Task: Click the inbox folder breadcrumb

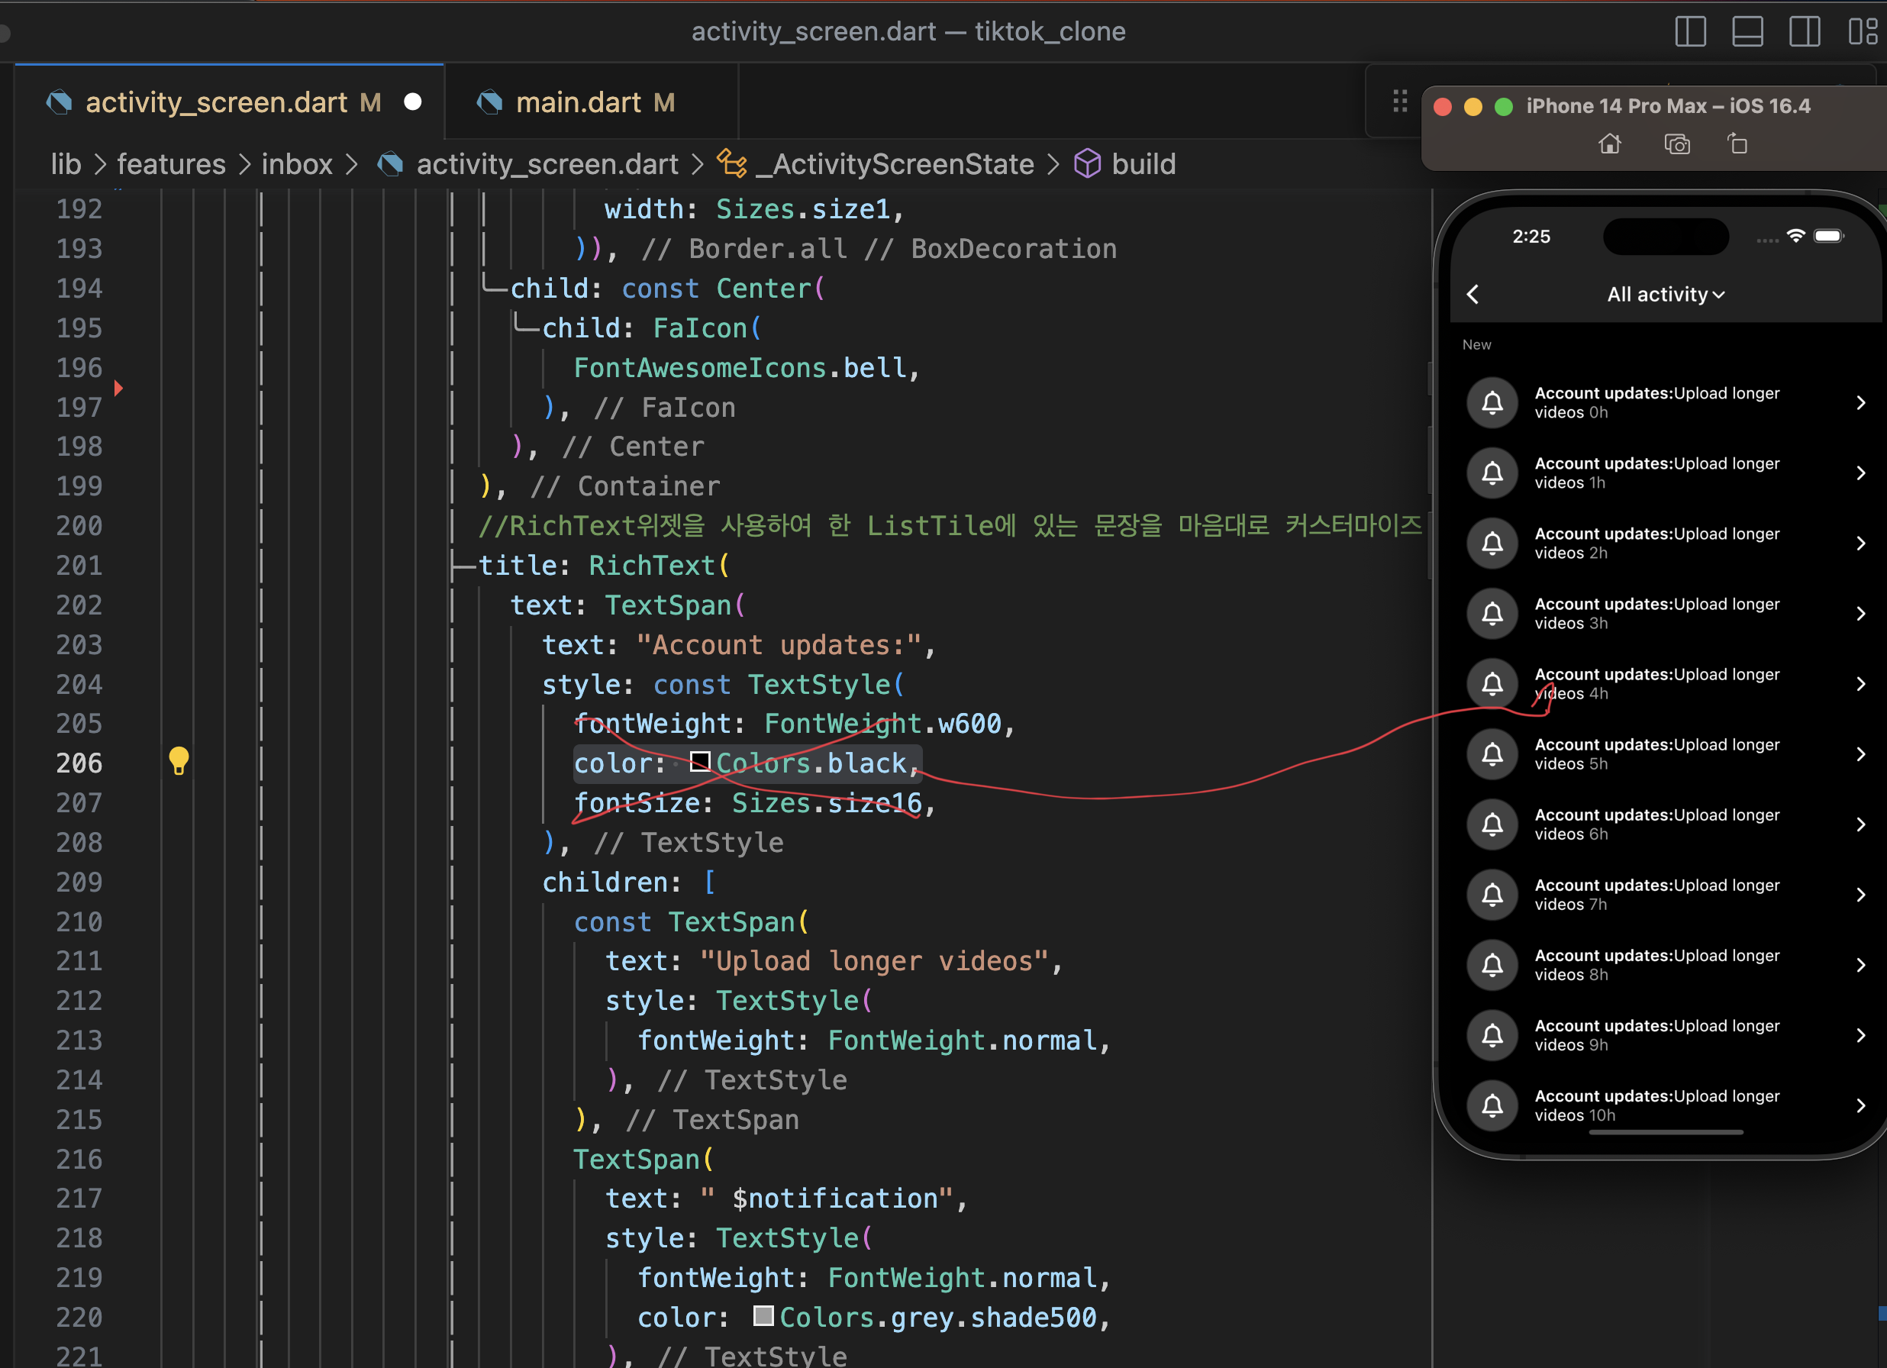Action: point(296,164)
